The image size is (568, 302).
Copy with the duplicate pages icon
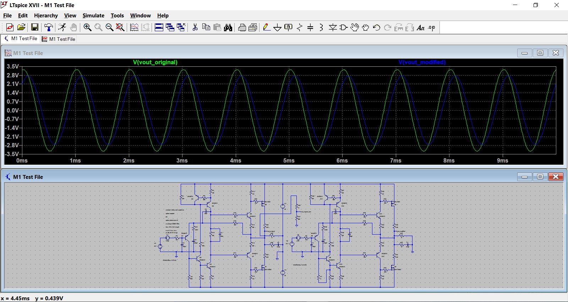click(x=206, y=27)
